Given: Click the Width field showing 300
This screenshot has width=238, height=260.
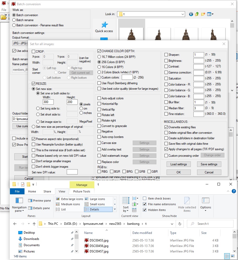Looking at the screenshot, I should click(x=48, y=102).
